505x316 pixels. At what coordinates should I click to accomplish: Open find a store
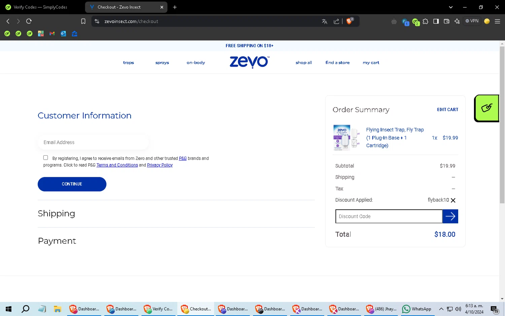(x=337, y=63)
